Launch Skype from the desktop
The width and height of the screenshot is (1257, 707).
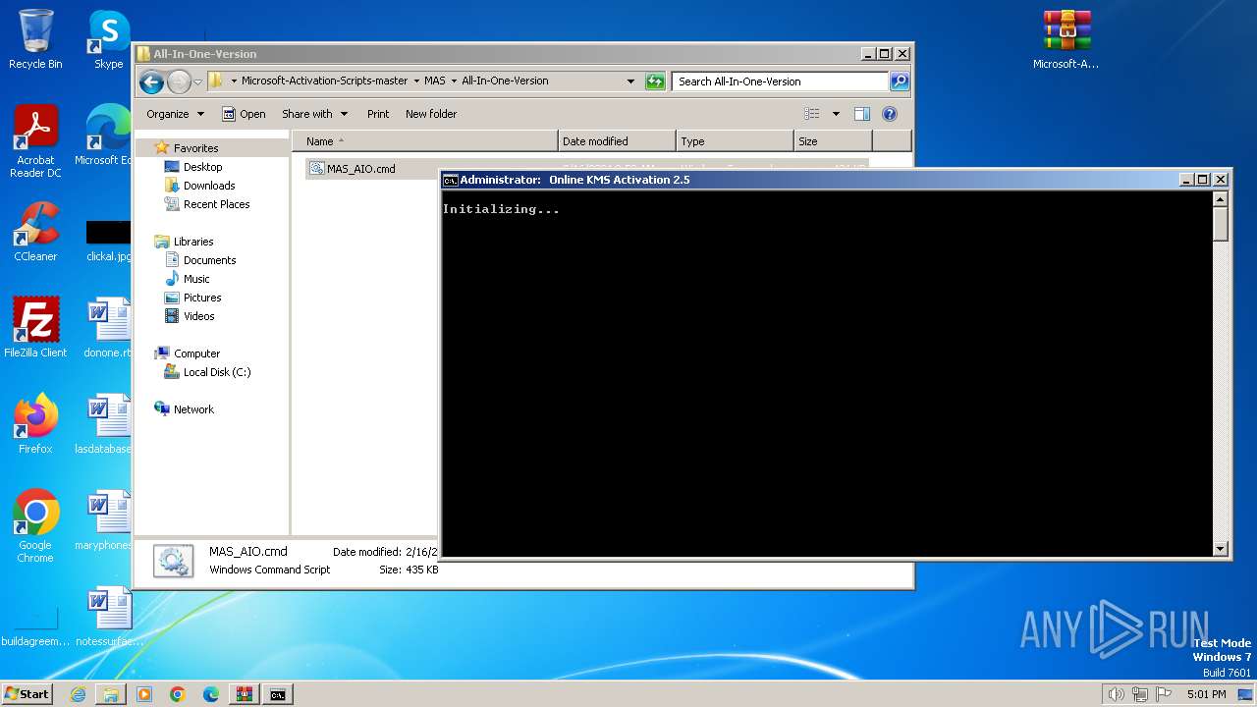click(x=108, y=39)
